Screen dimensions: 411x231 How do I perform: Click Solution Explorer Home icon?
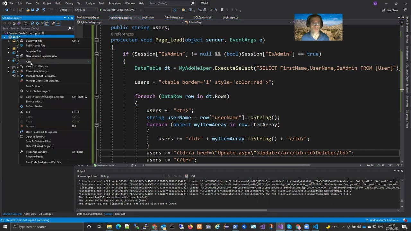pos(14,23)
